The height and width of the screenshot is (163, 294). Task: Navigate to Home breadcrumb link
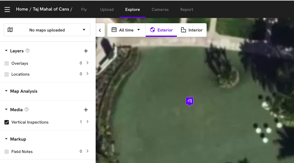click(x=22, y=9)
